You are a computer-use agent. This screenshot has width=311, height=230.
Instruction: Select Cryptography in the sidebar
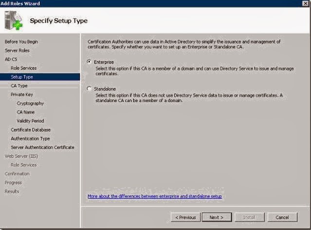coord(30,103)
